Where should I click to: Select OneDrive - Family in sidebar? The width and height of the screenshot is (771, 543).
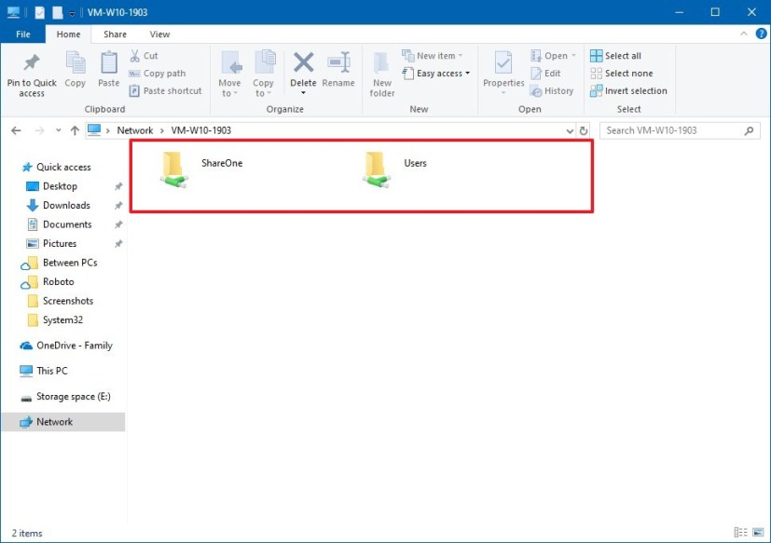66,346
